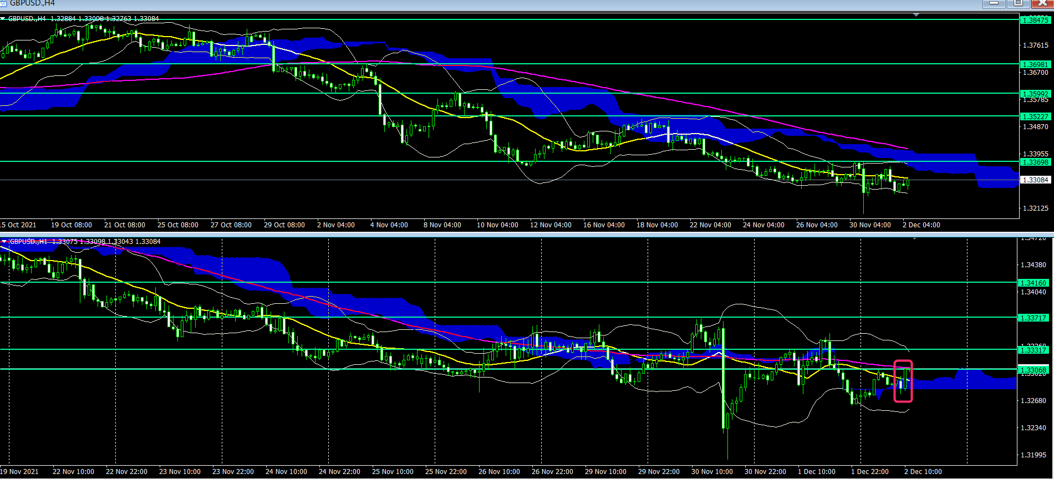1054x479 pixels.
Task: Click the 26 Nov 04:00 time label
Action: point(817,225)
